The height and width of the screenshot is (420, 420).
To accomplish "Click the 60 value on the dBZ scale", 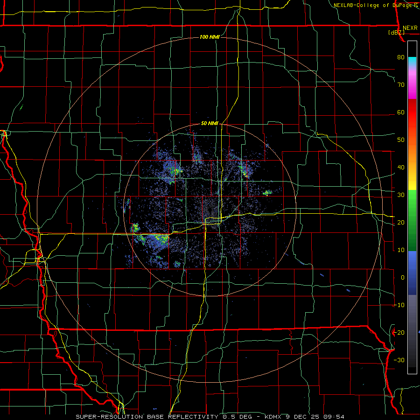I will pyautogui.click(x=401, y=112).
